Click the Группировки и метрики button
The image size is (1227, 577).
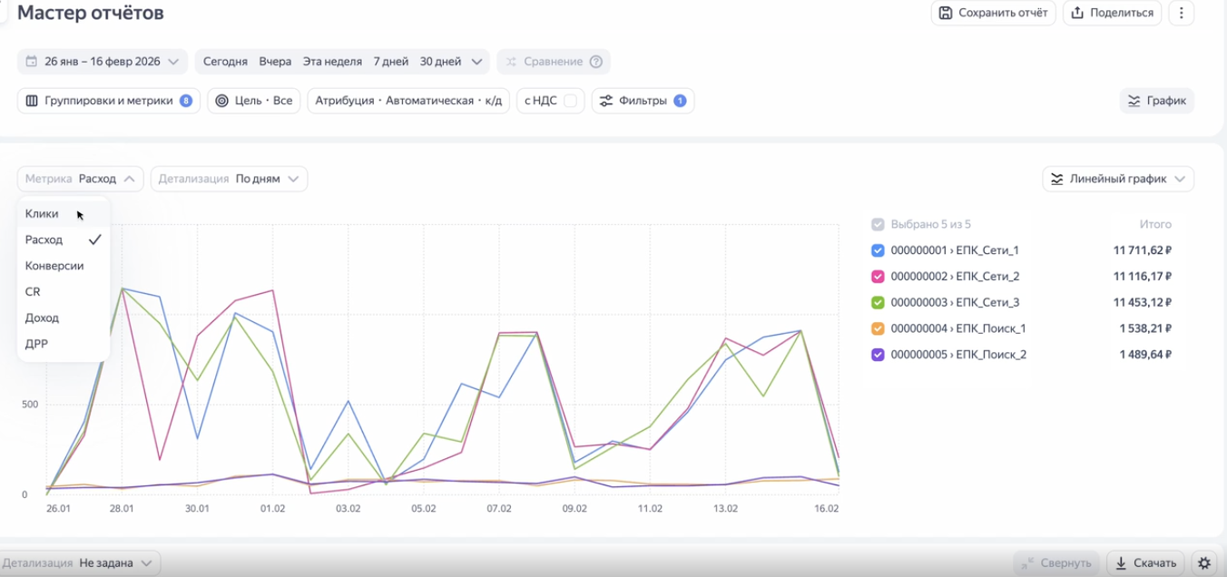pos(108,101)
